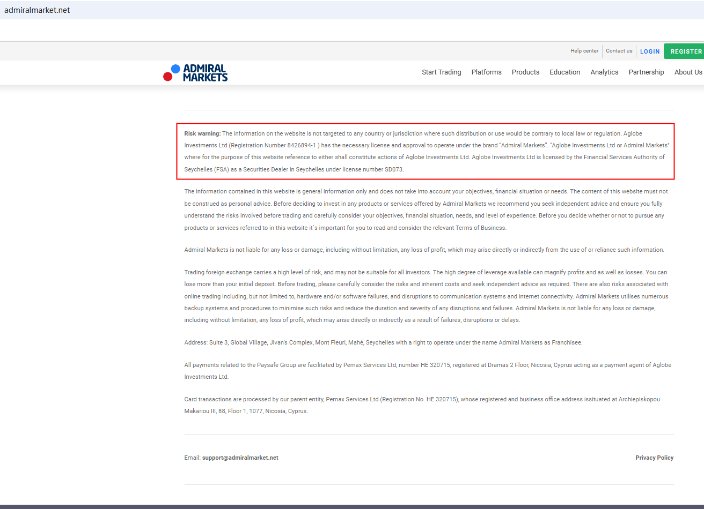Open the Analytics navigation item
704x509 pixels.
[x=605, y=72]
